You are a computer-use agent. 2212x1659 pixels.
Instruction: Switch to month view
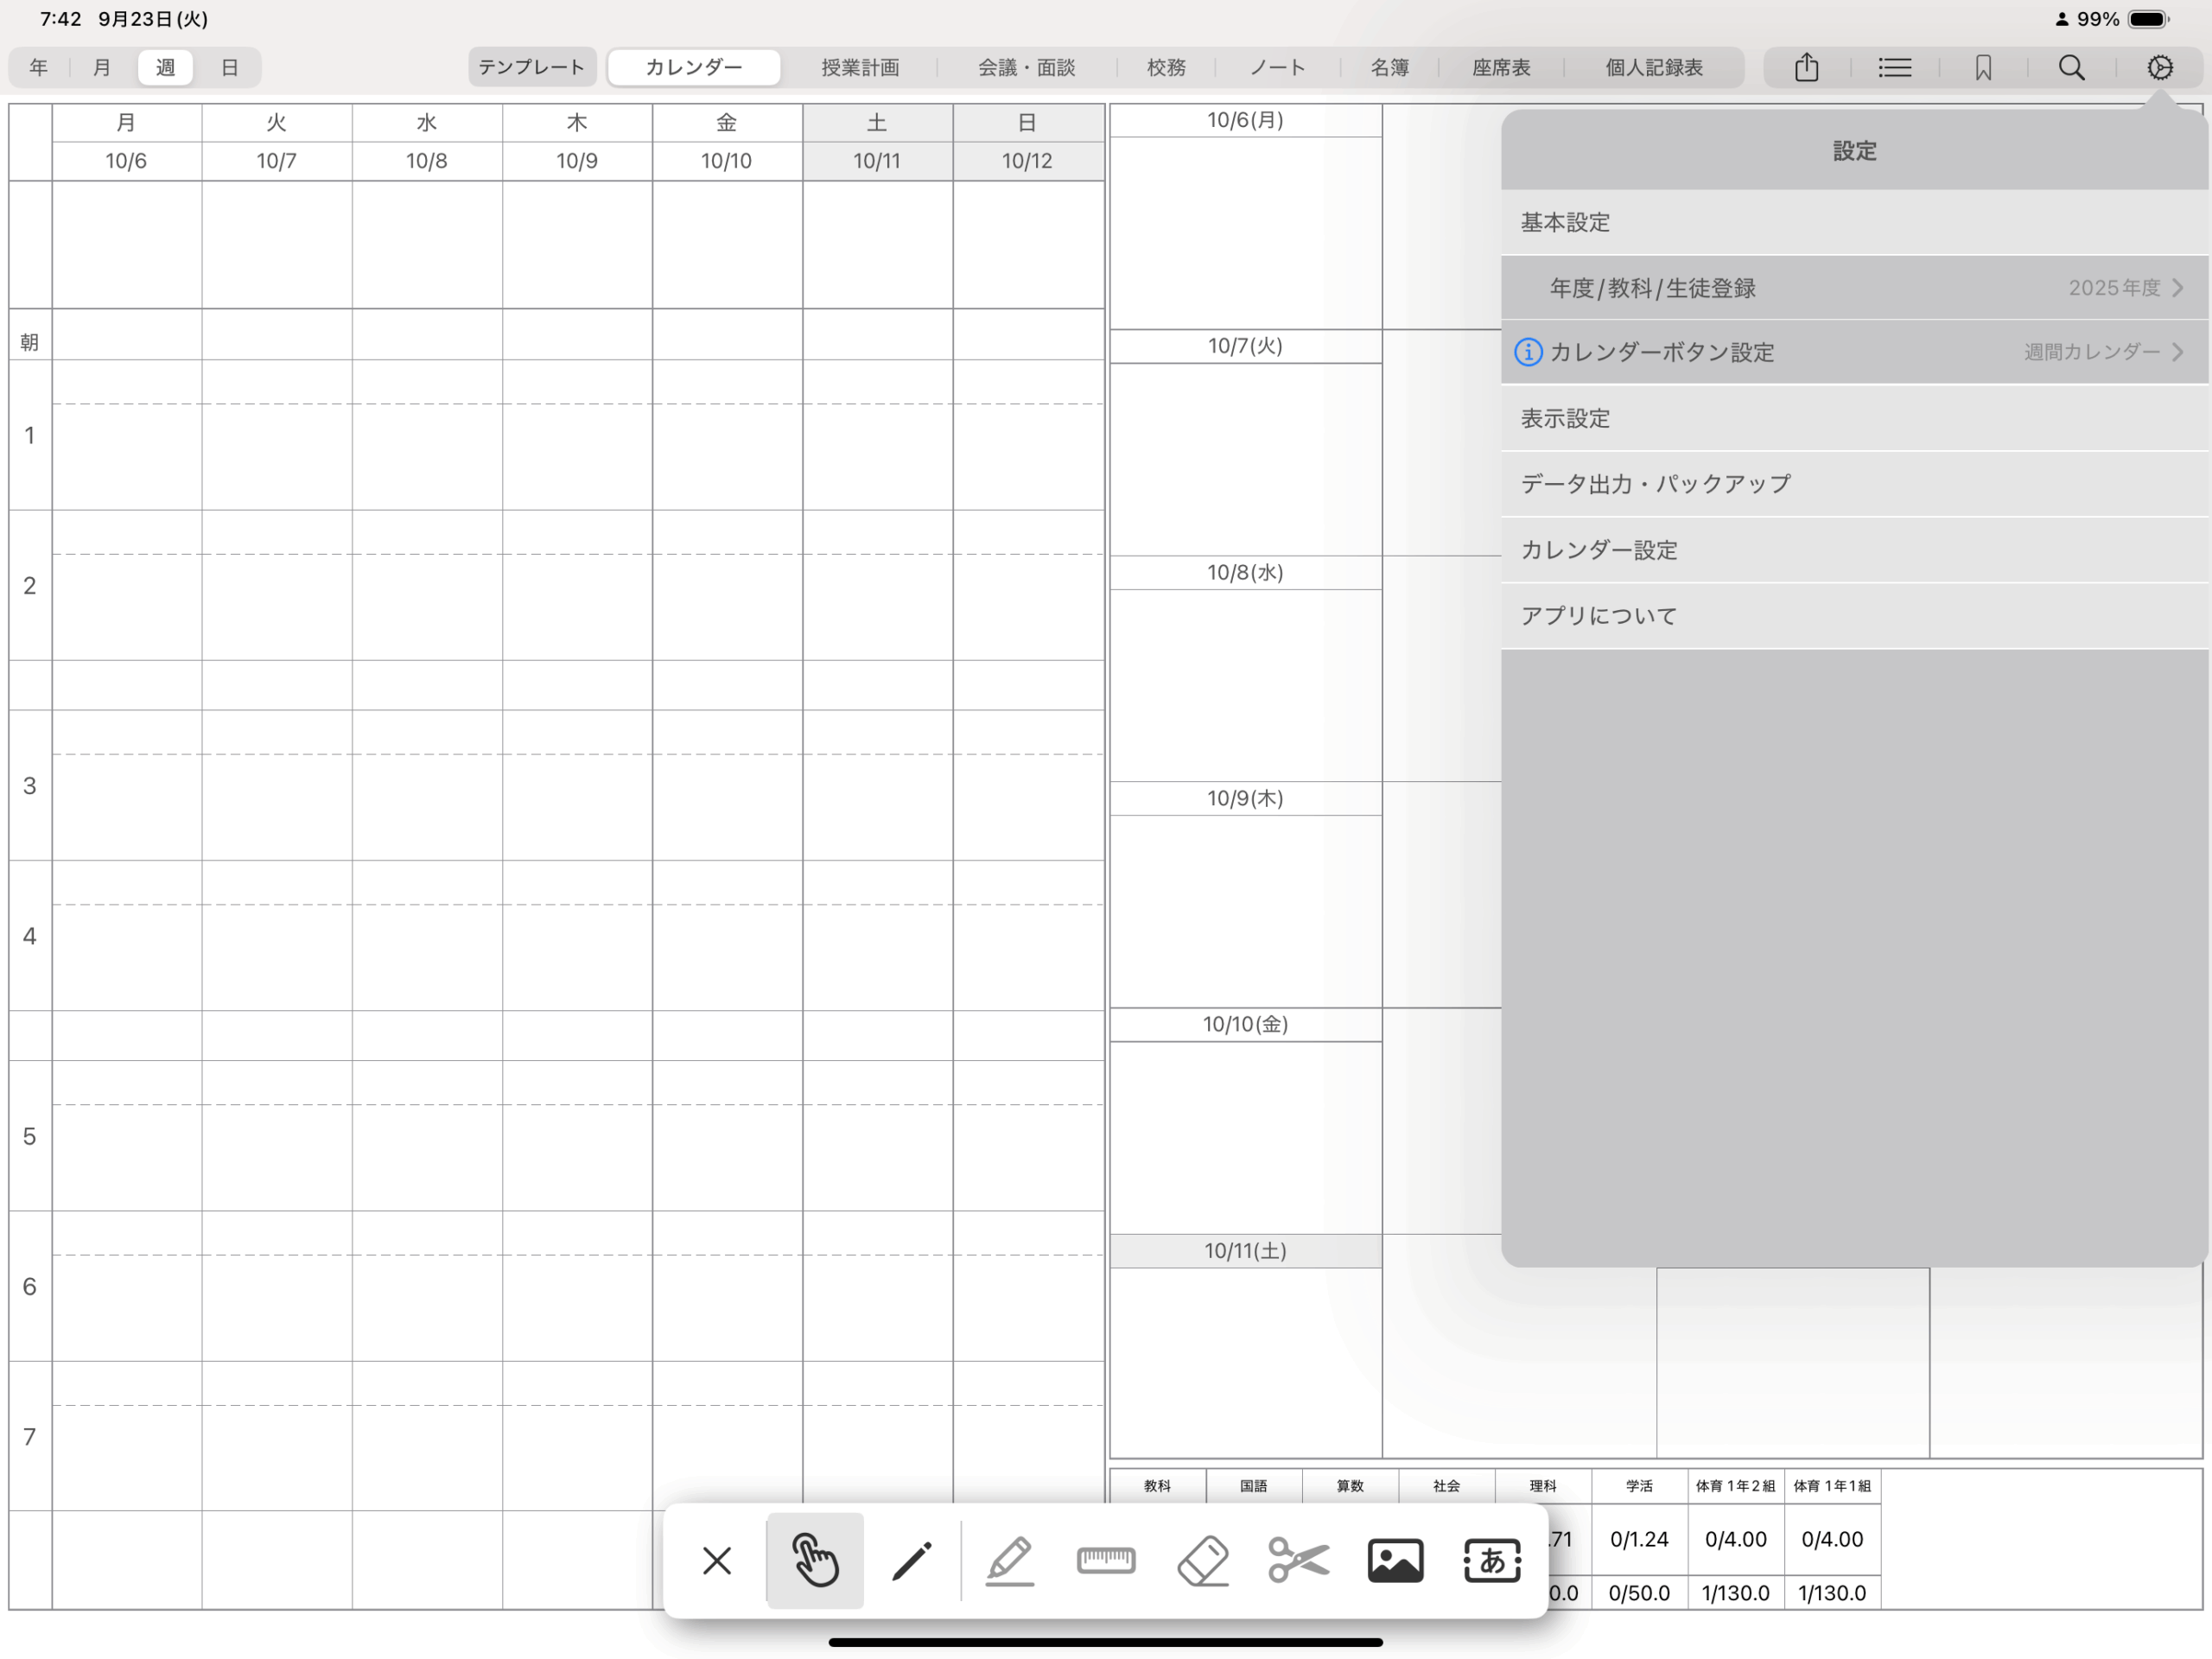102,68
